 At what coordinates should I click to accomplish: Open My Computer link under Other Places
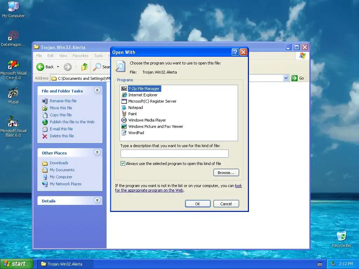tap(61, 177)
